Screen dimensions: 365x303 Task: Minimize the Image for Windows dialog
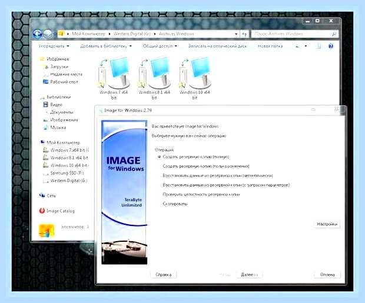click(313, 109)
